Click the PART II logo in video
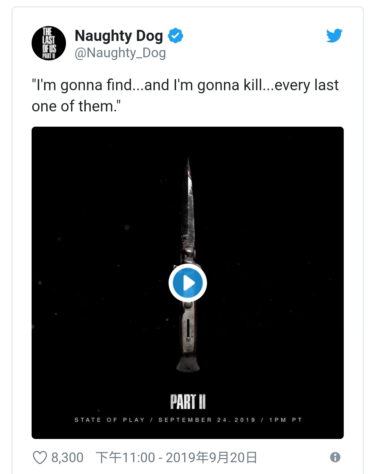 point(188,402)
